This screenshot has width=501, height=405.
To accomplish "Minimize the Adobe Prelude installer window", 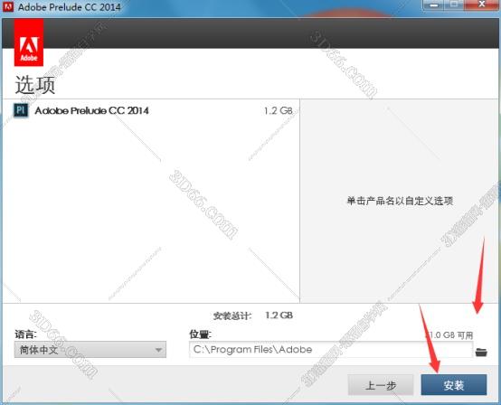I will coord(433,5).
